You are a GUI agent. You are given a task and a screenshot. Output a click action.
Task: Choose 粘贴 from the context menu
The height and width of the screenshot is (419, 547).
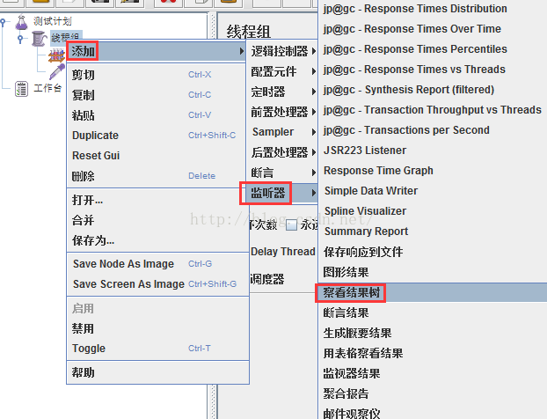pos(157,115)
